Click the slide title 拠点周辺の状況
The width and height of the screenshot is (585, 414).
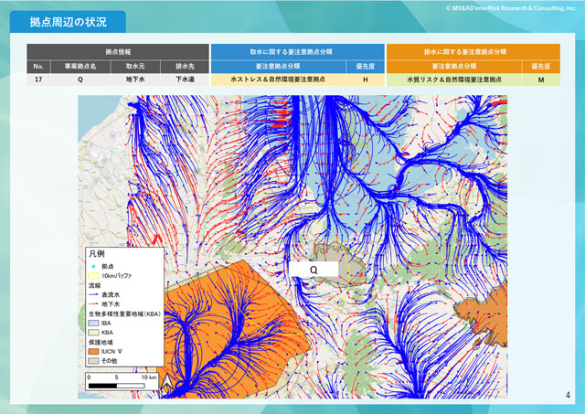tap(69, 22)
